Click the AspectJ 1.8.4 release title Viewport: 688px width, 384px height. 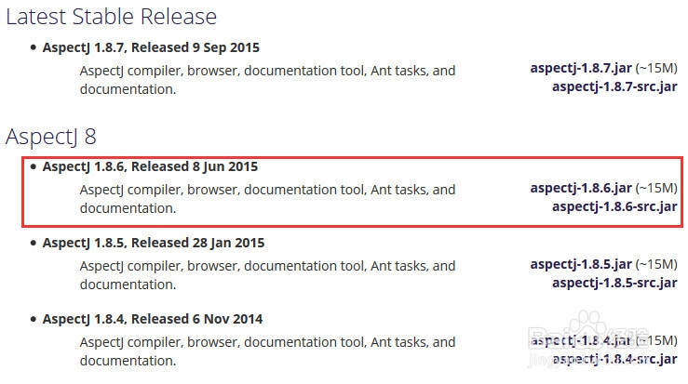(153, 319)
